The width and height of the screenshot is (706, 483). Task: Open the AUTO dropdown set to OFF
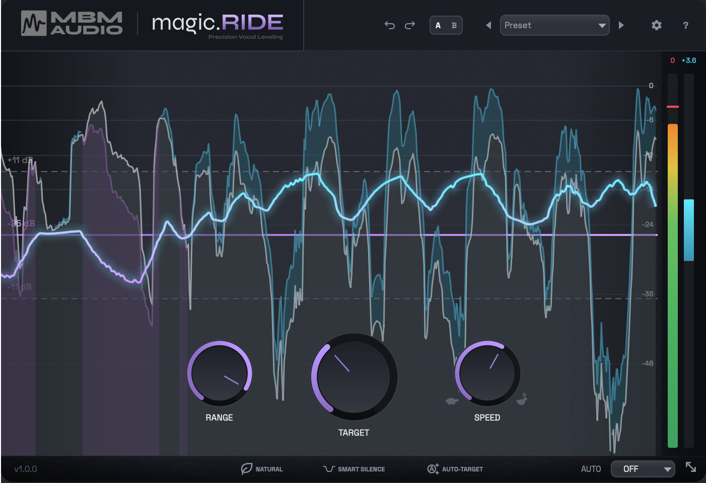pyautogui.click(x=643, y=469)
